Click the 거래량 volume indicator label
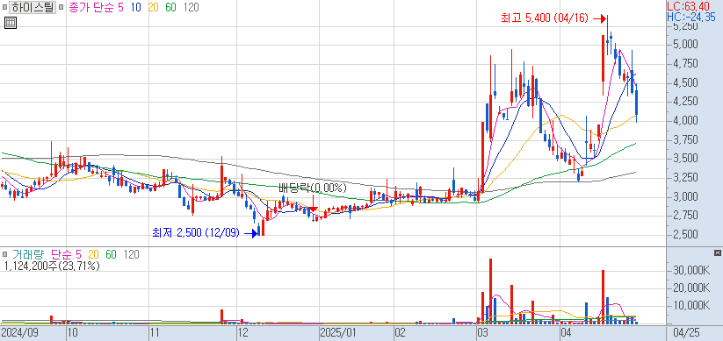 [27, 254]
